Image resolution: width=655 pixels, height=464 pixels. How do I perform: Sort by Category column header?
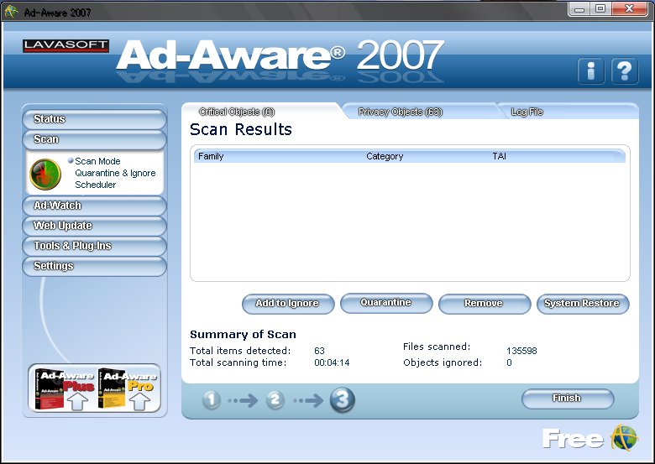385,156
